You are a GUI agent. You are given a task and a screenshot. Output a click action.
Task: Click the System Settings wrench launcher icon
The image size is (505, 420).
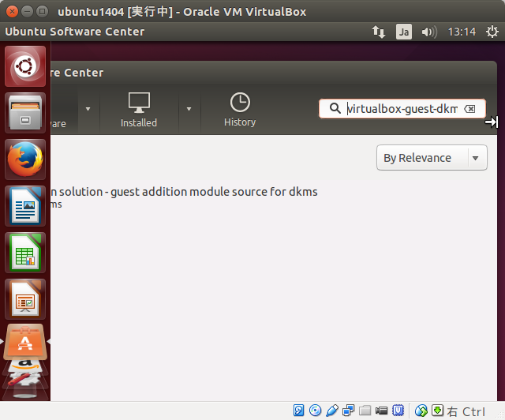coord(25,379)
